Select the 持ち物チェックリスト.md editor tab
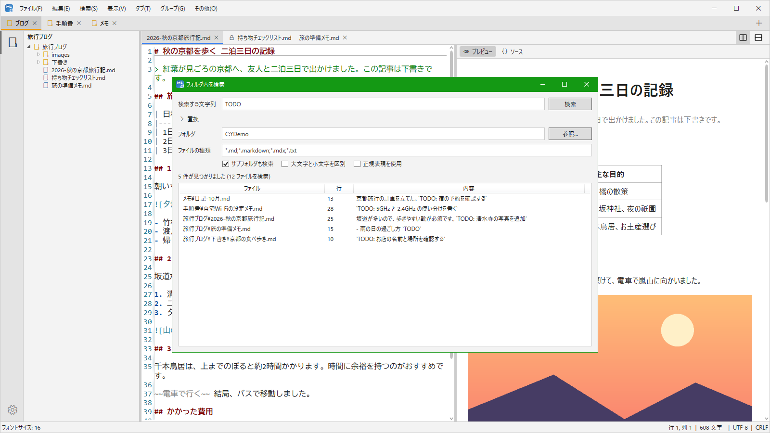Image resolution: width=770 pixels, height=433 pixels. 260,38
